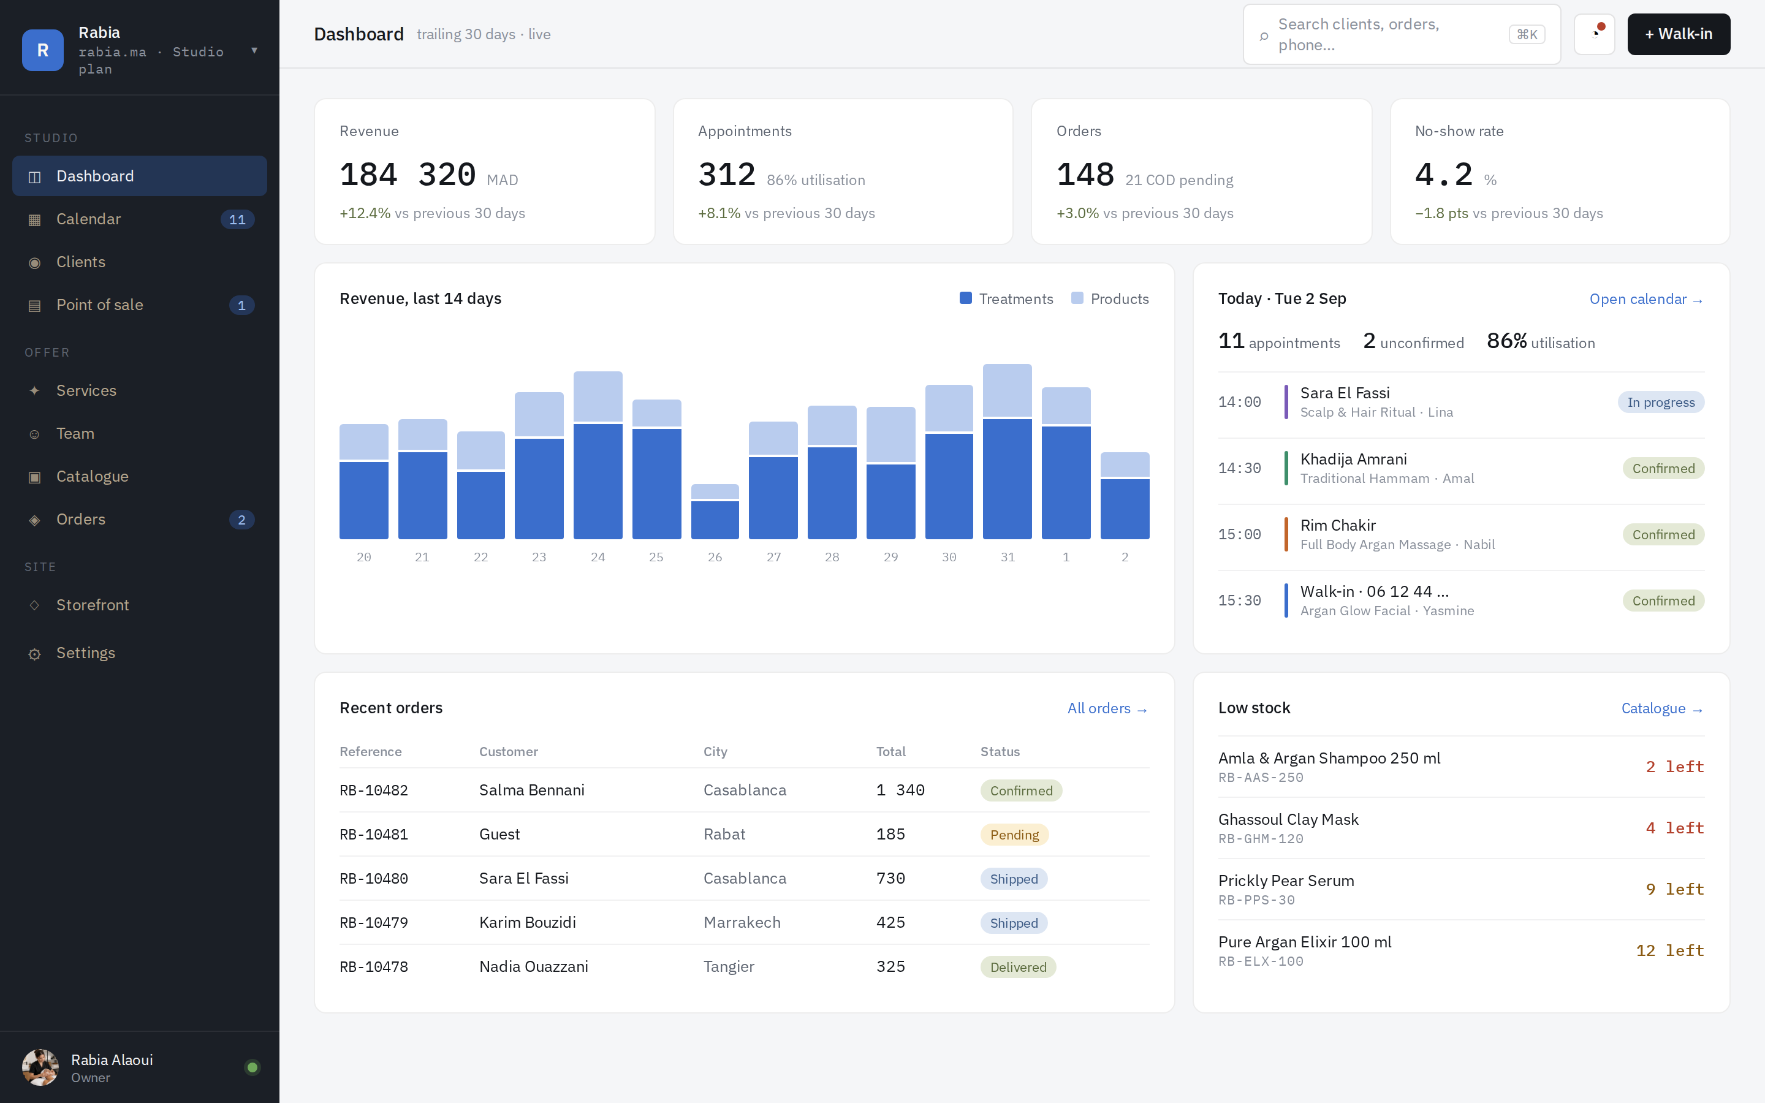Open the Sara El Fassi 14:00 appointment
This screenshot has width=1765, height=1103.
[x=1461, y=402]
